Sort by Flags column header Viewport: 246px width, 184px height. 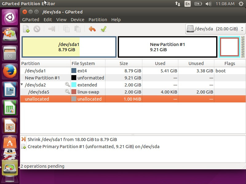pos(230,63)
